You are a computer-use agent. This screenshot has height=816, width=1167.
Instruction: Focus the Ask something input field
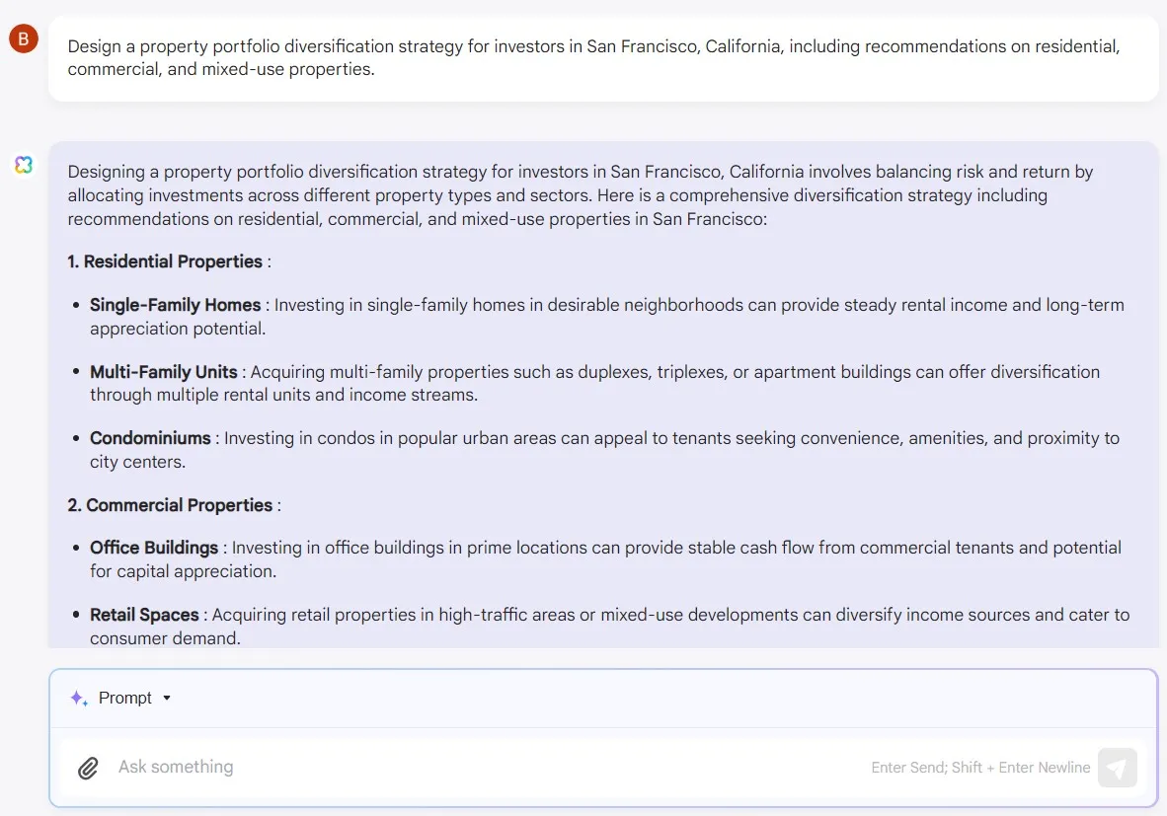point(474,768)
